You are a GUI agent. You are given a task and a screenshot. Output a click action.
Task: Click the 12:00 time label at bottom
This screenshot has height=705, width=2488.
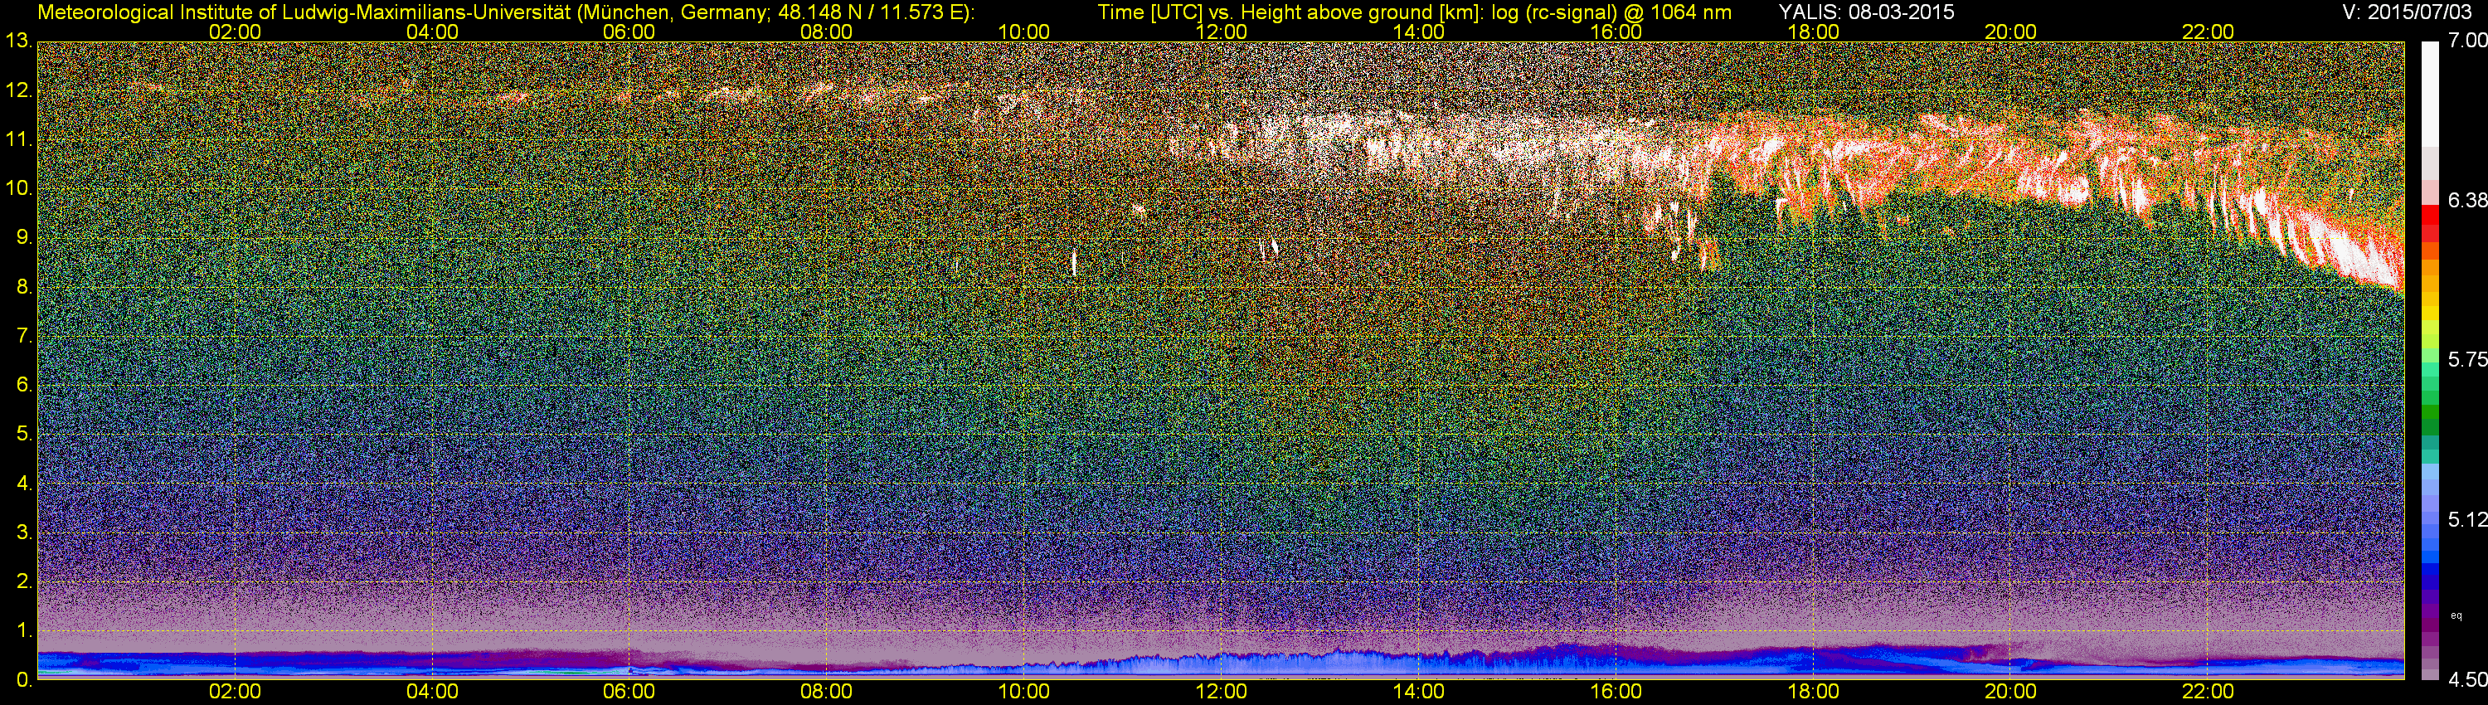1222,692
